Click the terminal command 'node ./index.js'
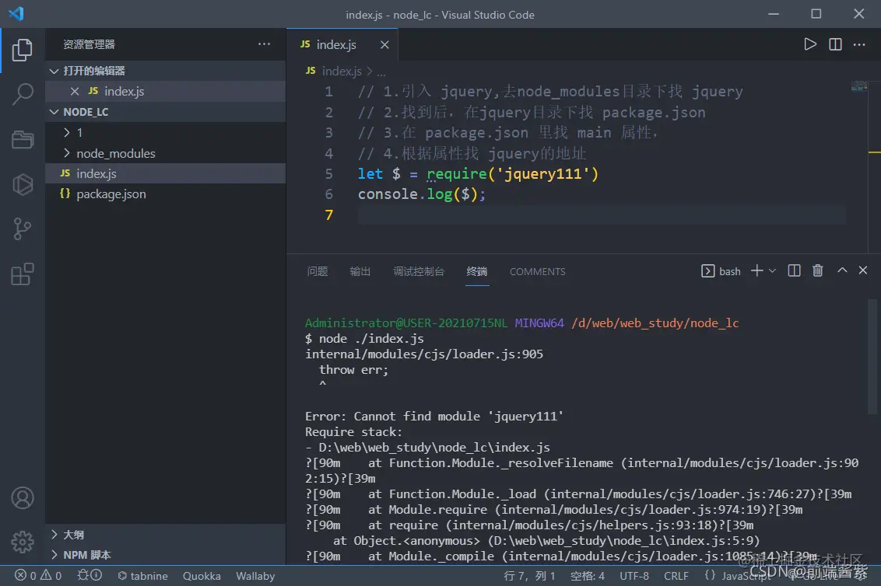This screenshot has height=586, width=881. tap(370, 339)
